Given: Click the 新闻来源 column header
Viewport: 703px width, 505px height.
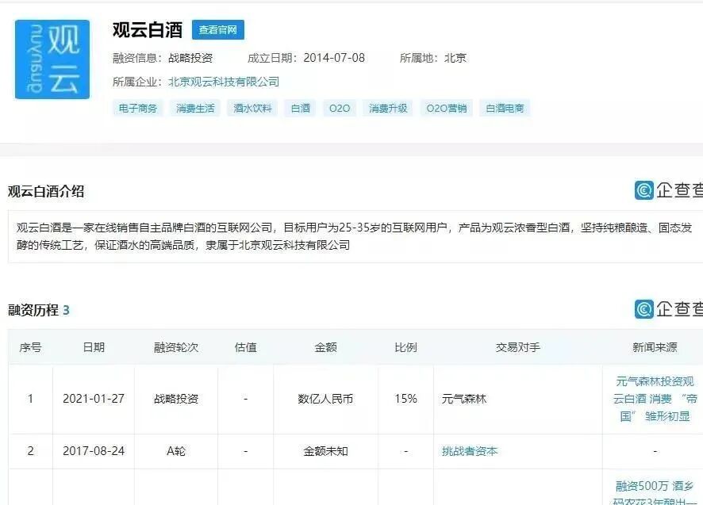Looking at the screenshot, I should click(x=655, y=347).
